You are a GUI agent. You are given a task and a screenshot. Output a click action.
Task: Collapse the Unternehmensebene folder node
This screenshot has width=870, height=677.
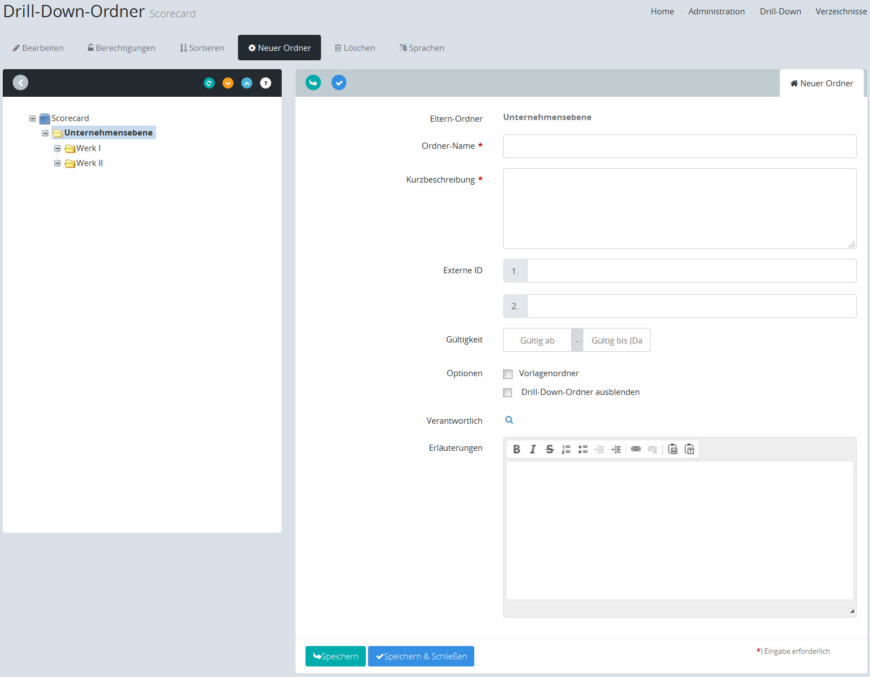[45, 133]
